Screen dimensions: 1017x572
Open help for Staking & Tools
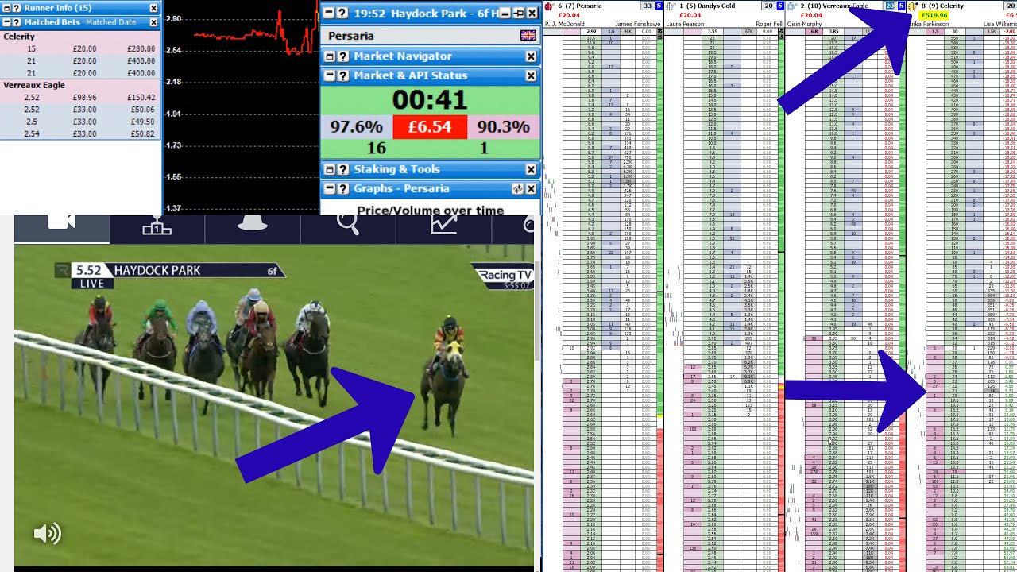coord(343,169)
